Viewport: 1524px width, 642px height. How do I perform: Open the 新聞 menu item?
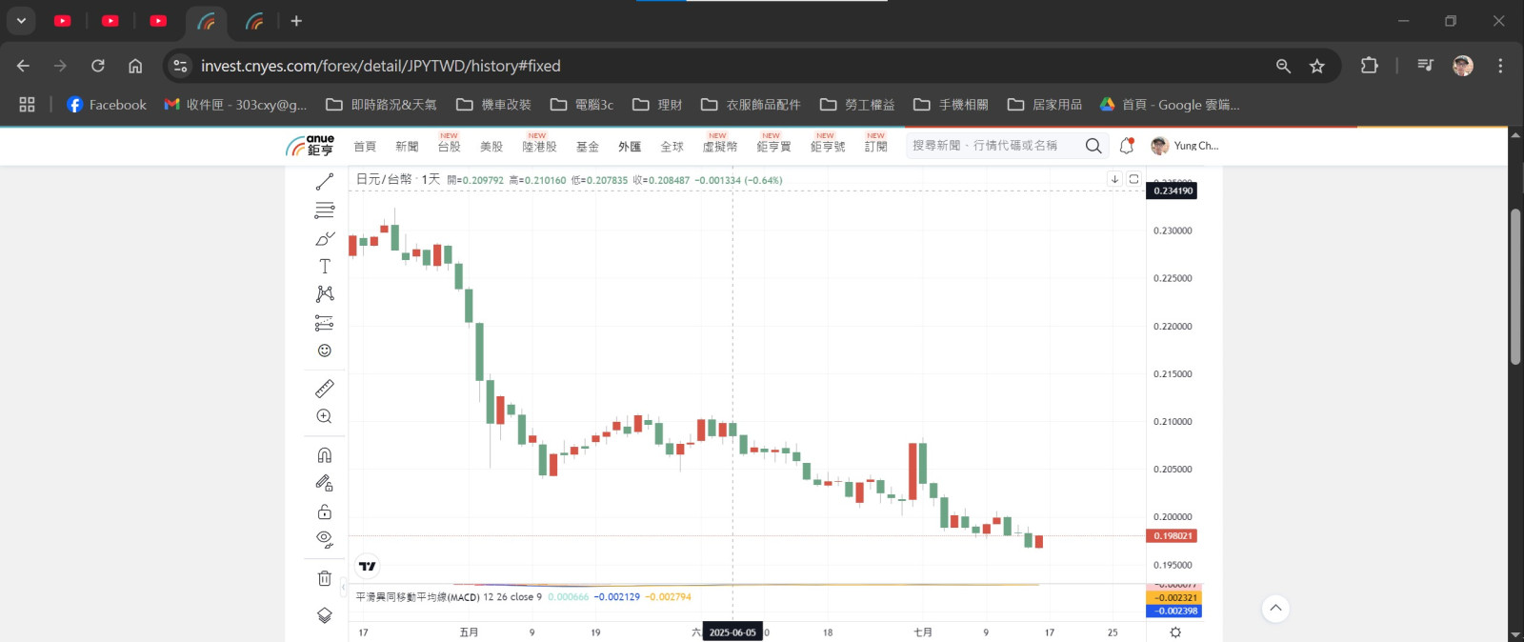[407, 147]
